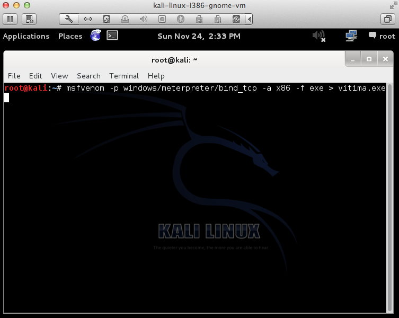
Task: Click the terminal title root@kali: ~
Action: [174, 60]
